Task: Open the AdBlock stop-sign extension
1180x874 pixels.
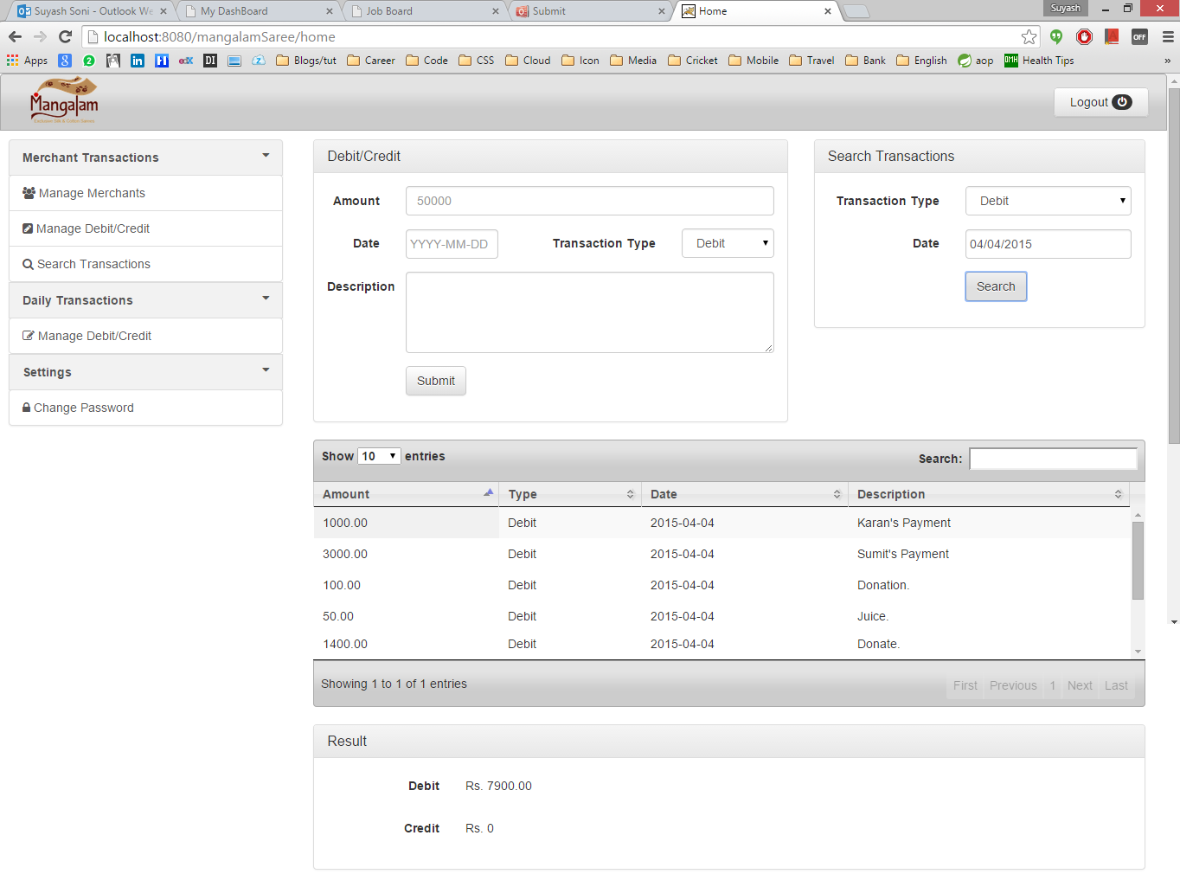Action: pos(1084,36)
